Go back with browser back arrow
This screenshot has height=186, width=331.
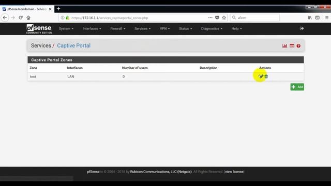[x=5, y=18]
